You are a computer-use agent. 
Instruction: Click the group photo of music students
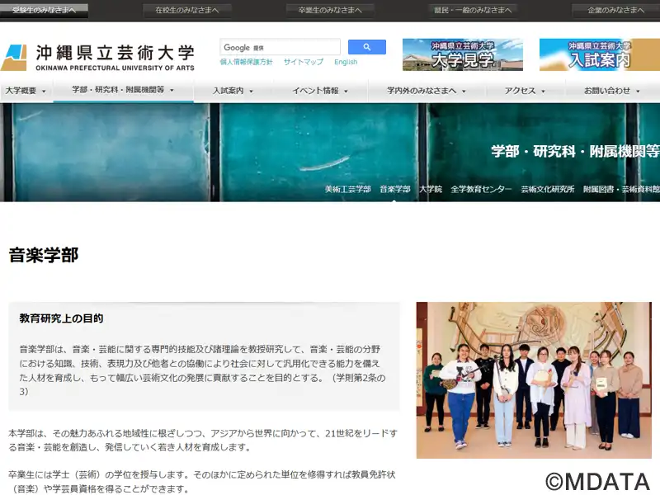point(534,380)
